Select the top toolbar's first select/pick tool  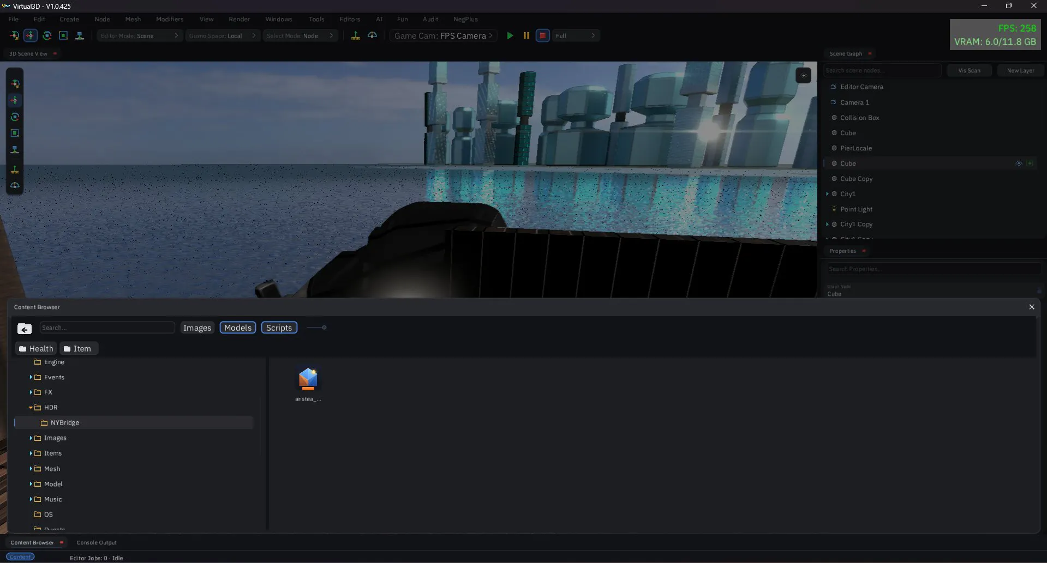15,35
